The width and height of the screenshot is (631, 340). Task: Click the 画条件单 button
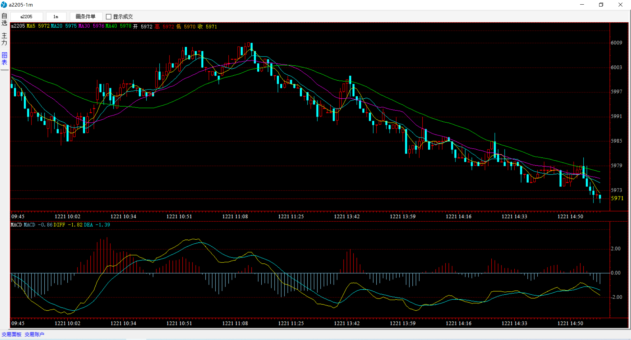[85, 16]
